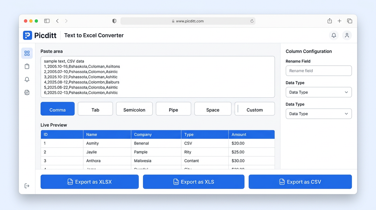Open the file settings icon in sidebar
This screenshot has height=210, width=376.
[27, 92]
